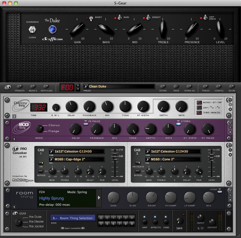Viewport: 241px width, 238px height.
Task: Select Rack Controller preset button 7
Action: click(x=119, y=224)
